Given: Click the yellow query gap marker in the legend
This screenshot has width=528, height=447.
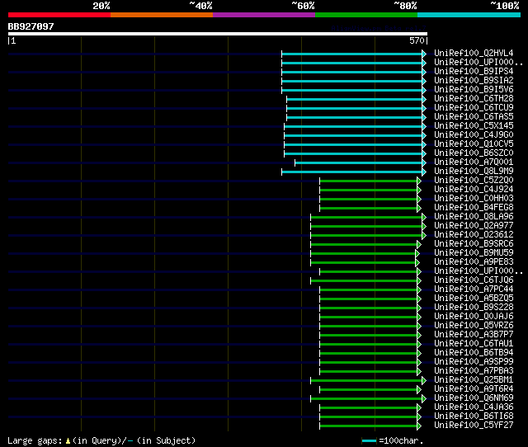Looking at the screenshot, I should pyautogui.click(x=68, y=440).
